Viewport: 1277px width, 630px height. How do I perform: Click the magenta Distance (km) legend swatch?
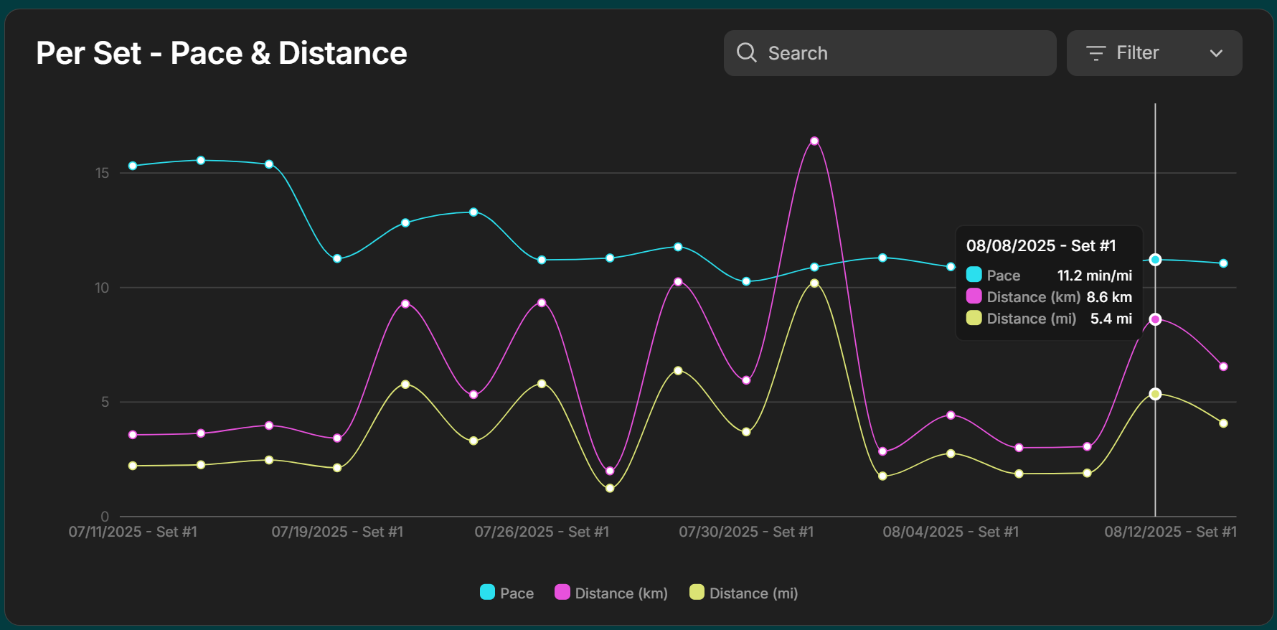coord(562,592)
